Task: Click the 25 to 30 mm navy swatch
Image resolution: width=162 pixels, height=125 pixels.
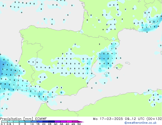Action: (x=51, y=122)
